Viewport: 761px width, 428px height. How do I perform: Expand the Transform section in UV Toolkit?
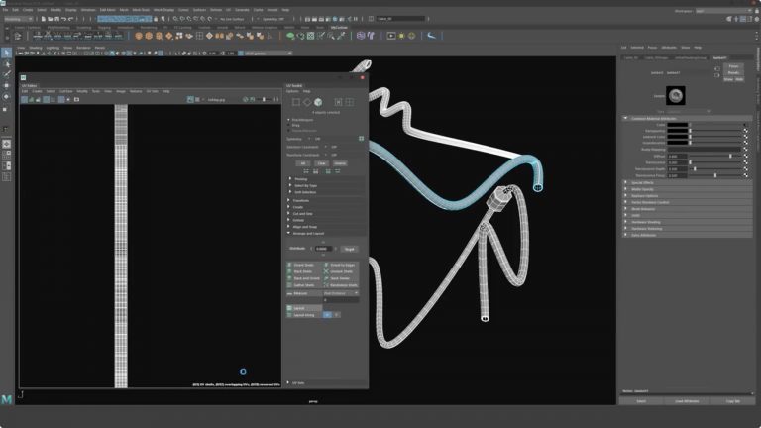coord(299,200)
